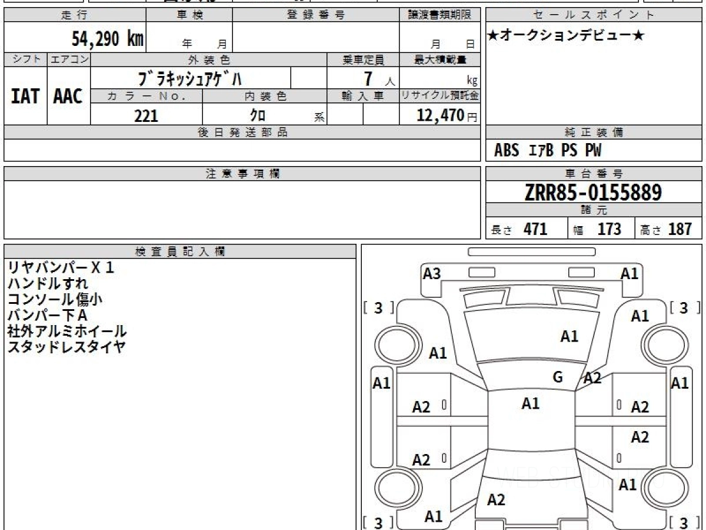Select the 最大積載量 header

click(x=439, y=59)
